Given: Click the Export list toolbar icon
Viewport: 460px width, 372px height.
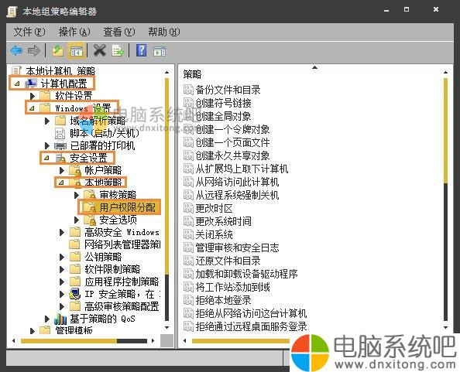Looking at the screenshot, I should coord(118,51).
